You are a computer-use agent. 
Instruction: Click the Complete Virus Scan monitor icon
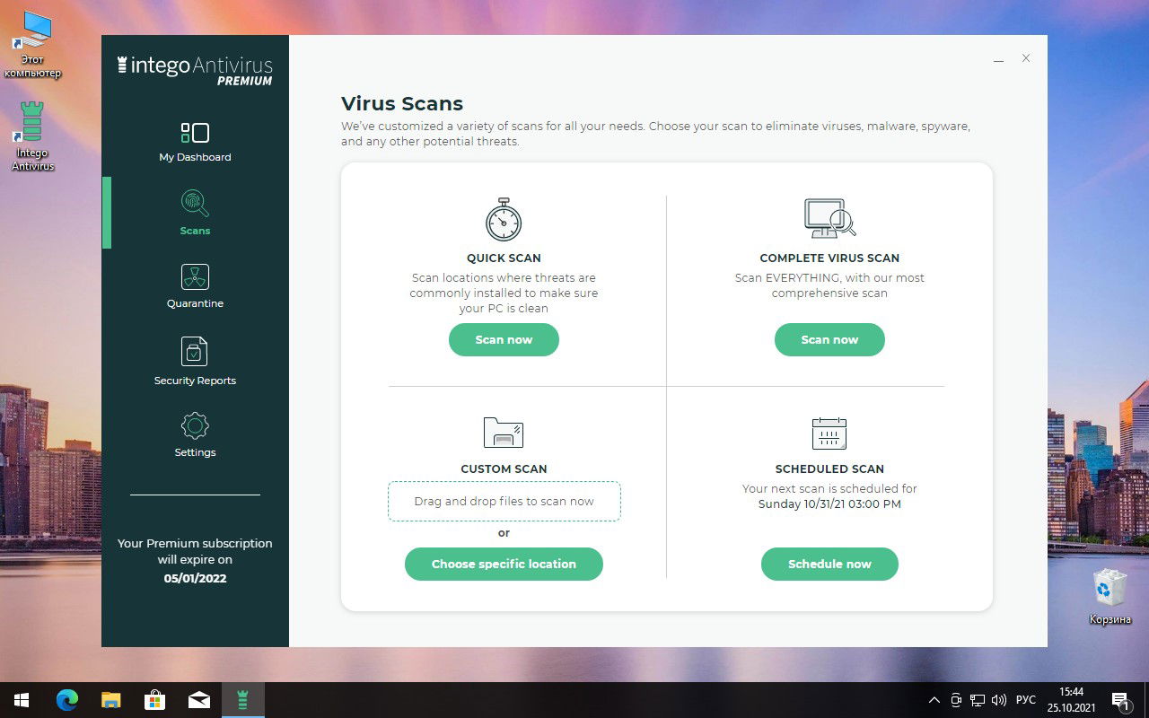click(x=829, y=218)
